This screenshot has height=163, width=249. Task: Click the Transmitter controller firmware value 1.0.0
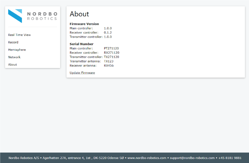coord(108,37)
